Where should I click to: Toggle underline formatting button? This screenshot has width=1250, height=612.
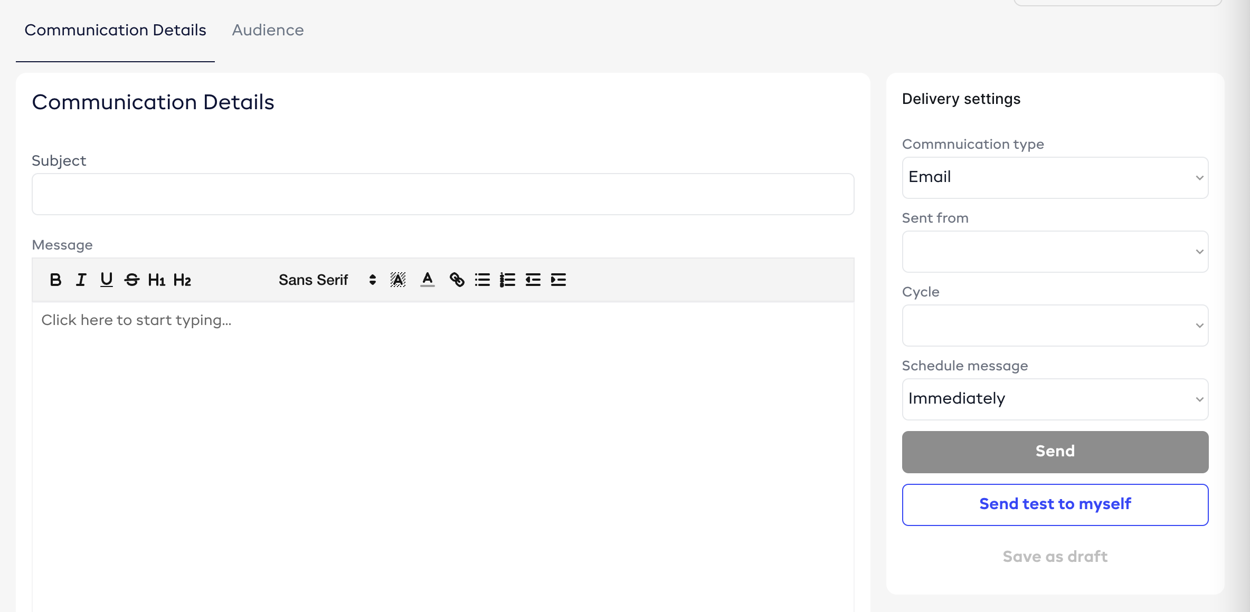(106, 280)
